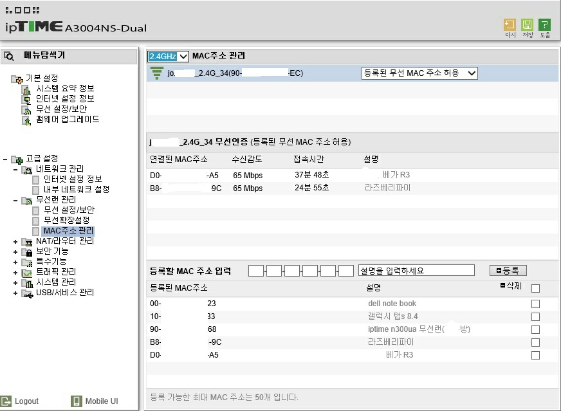Screen dimensions: 561x411
Task: Click the 펌웨어 업그레이드 icon
Action: click(x=27, y=120)
